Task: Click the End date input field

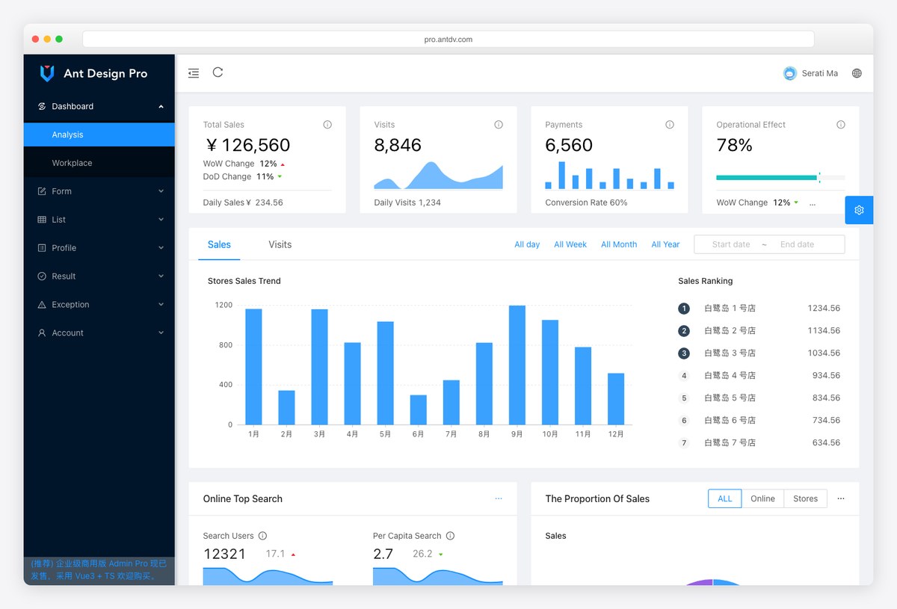Action: coord(797,244)
